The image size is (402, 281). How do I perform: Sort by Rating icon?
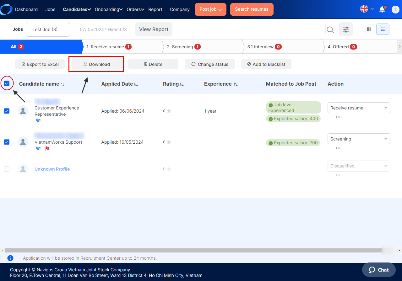[182, 84]
